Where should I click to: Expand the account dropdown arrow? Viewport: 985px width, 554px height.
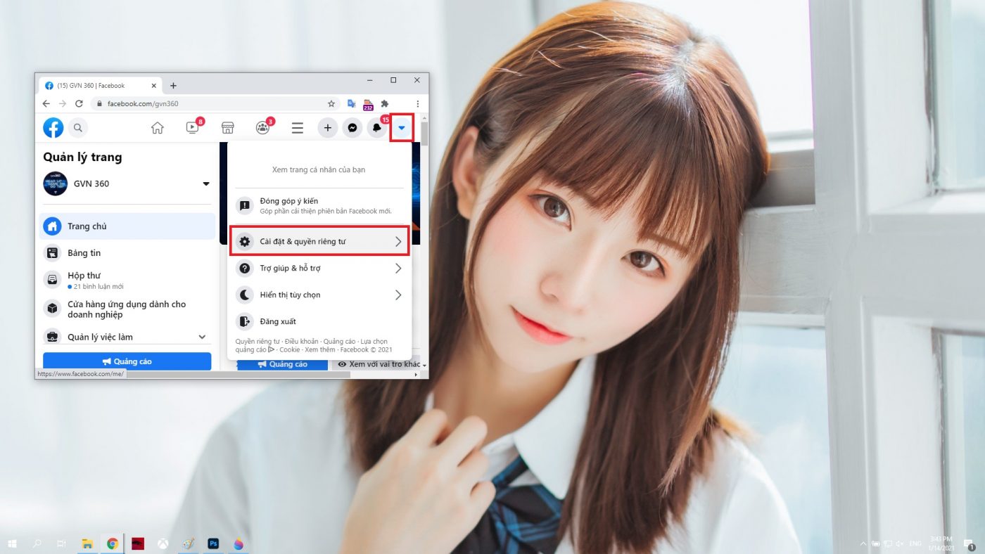pos(402,128)
